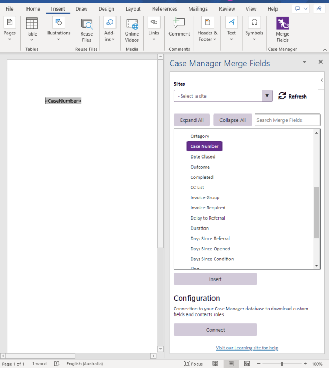Viewport: 329px width, 368px height.
Task: Select the Delay to Referral field
Action: (x=208, y=218)
